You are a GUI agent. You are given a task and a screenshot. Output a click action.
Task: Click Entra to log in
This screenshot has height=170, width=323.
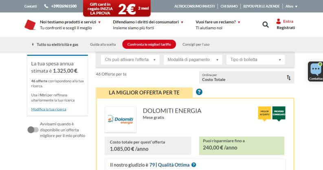[x=288, y=22]
